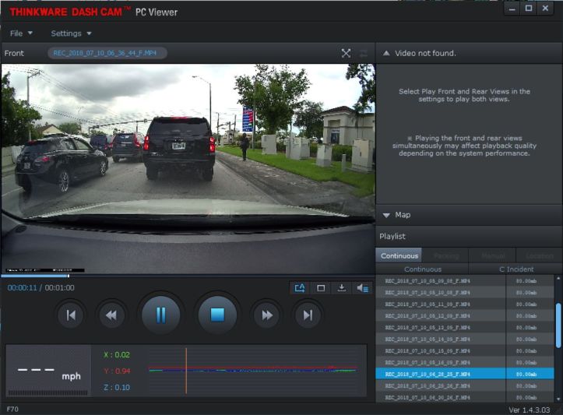
Task: Select highlighted REC_2018_07_10_06_28_25_F.MP4 row
Action: point(465,374)
